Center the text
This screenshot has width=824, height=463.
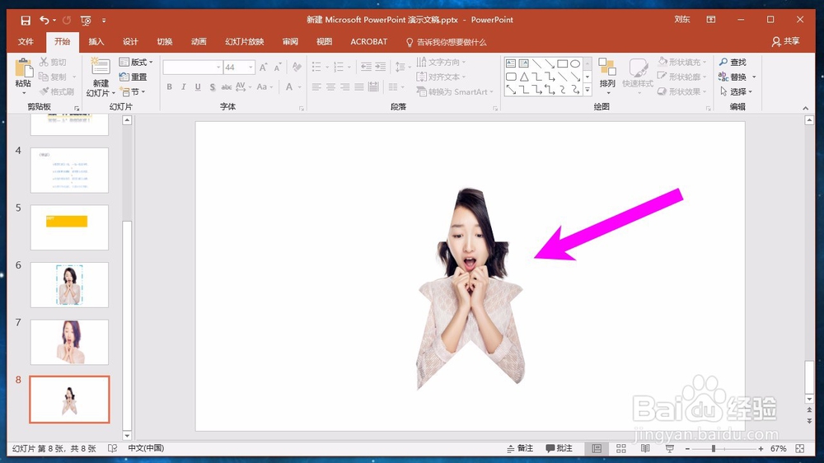point(330,87)
